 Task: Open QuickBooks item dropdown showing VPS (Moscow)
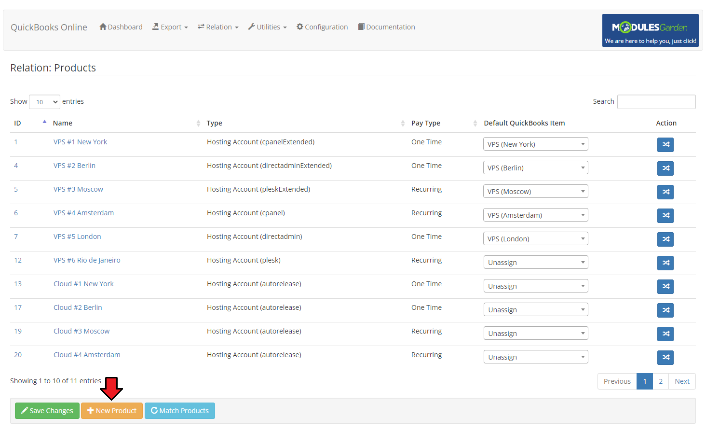coord(535,191)
